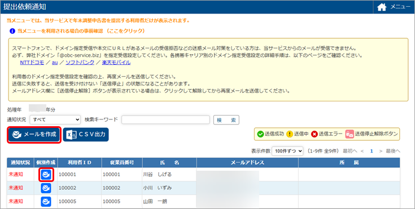Viewport: 415px width, 209px height.
Task: Open the ソフトバンク domain setting link
Action: point(80,63)
